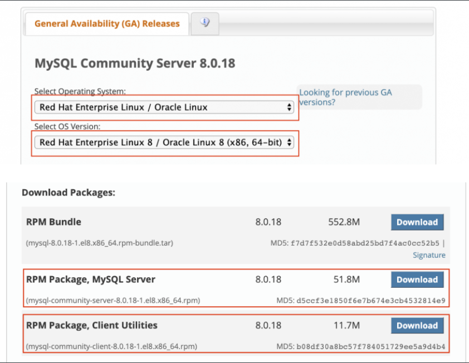Click the MySQL Server MD5 checksum d5ccf3e1...
Image resolution: width=469 pixels, height=363 pixels.
pos(371,301)
